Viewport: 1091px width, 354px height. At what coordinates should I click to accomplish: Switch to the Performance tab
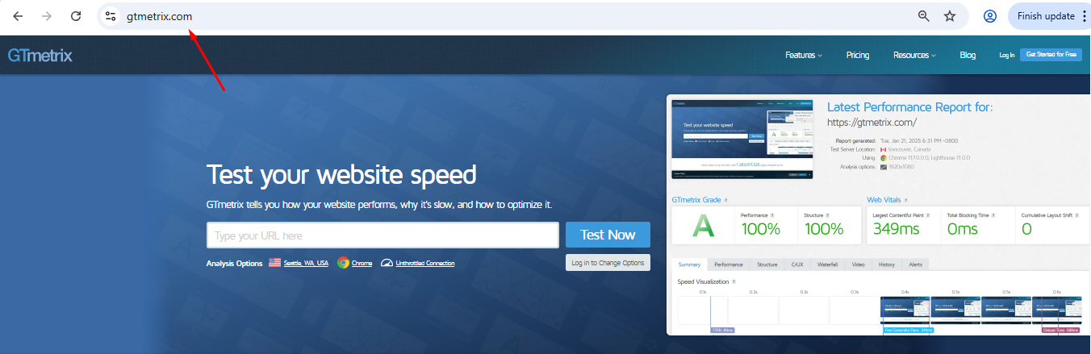[x=729, y=264]
